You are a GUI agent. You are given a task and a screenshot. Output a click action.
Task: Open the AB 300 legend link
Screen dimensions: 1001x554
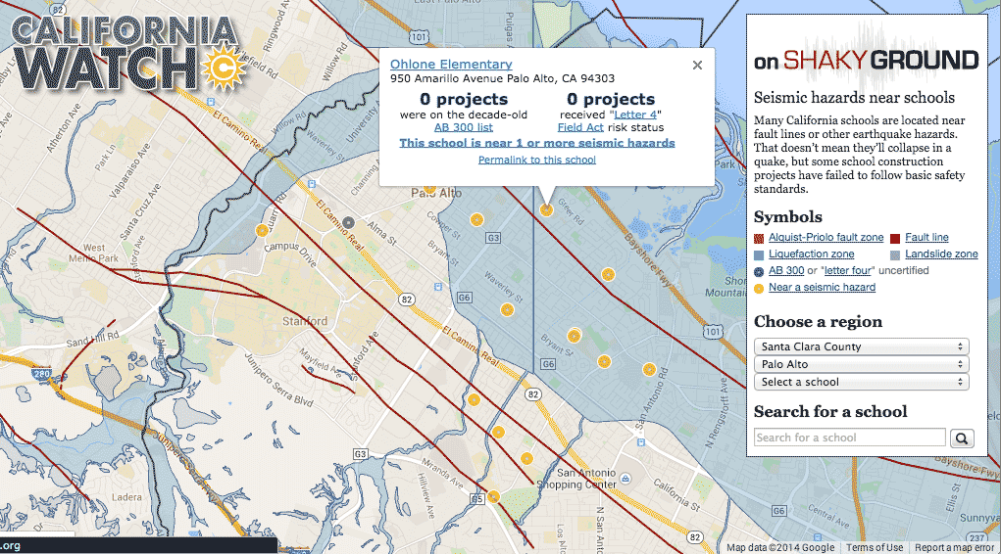(x=786, y=270)
